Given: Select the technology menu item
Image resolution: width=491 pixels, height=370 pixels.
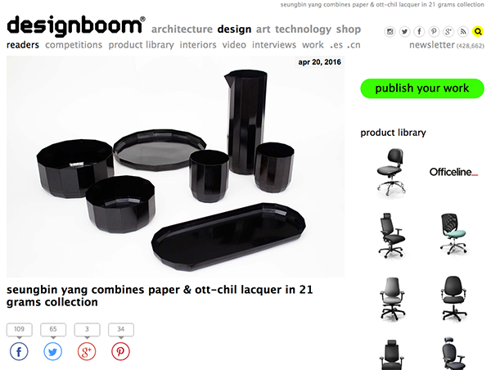Looking at the screenshot, I should click(x=303, y=29).
